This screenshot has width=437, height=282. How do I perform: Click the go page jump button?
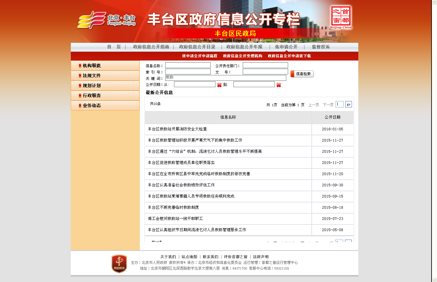coord(348,104)
